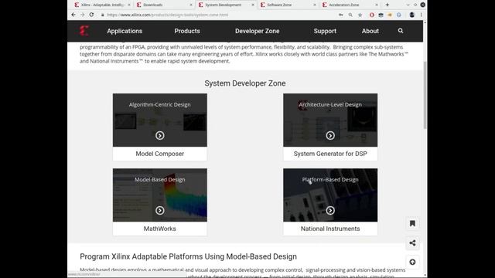
Task: Open the site search magnifier icon
Action: point(401,31)
